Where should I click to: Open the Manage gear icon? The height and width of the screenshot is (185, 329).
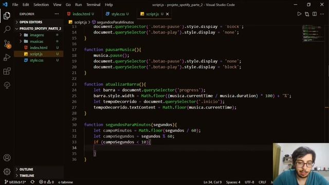(x=7, y=172)
